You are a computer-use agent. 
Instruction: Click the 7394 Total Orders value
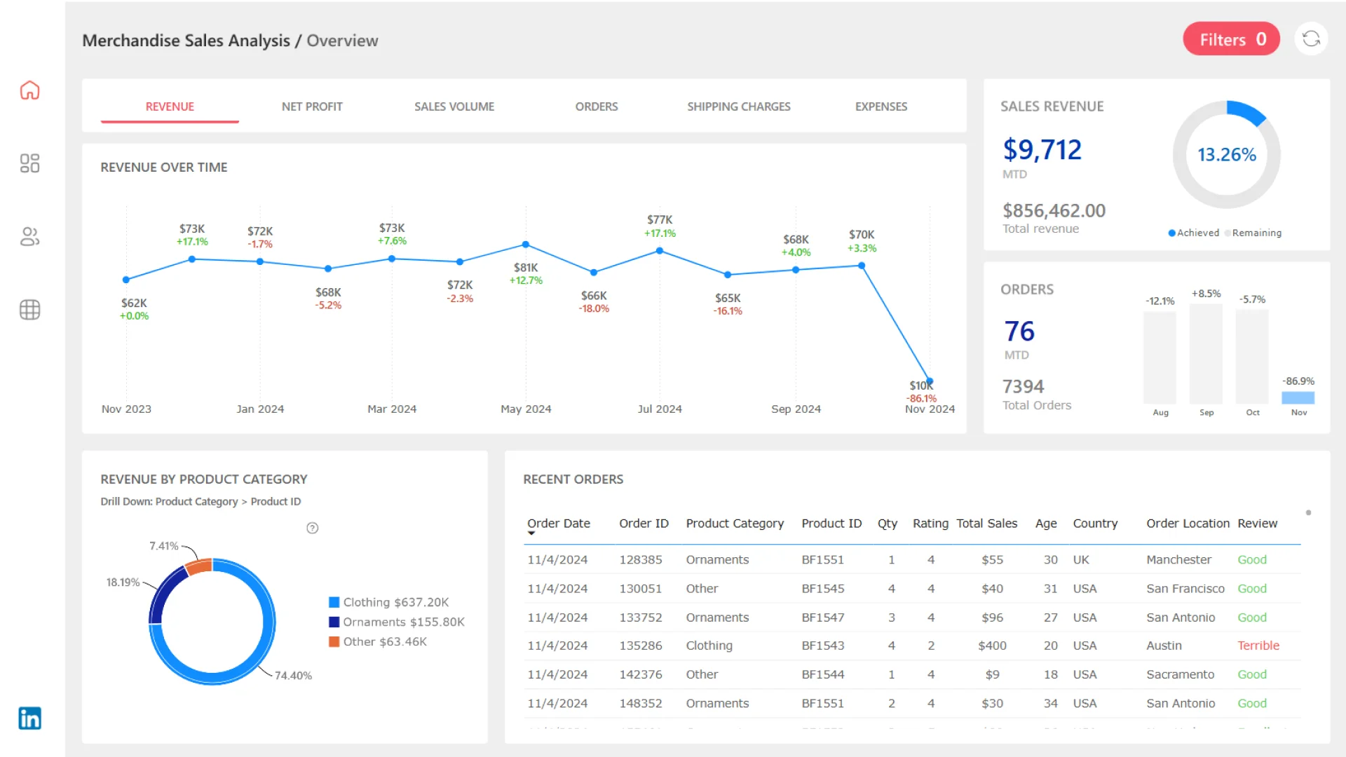pyautogui.click(x=1023, y=386)
